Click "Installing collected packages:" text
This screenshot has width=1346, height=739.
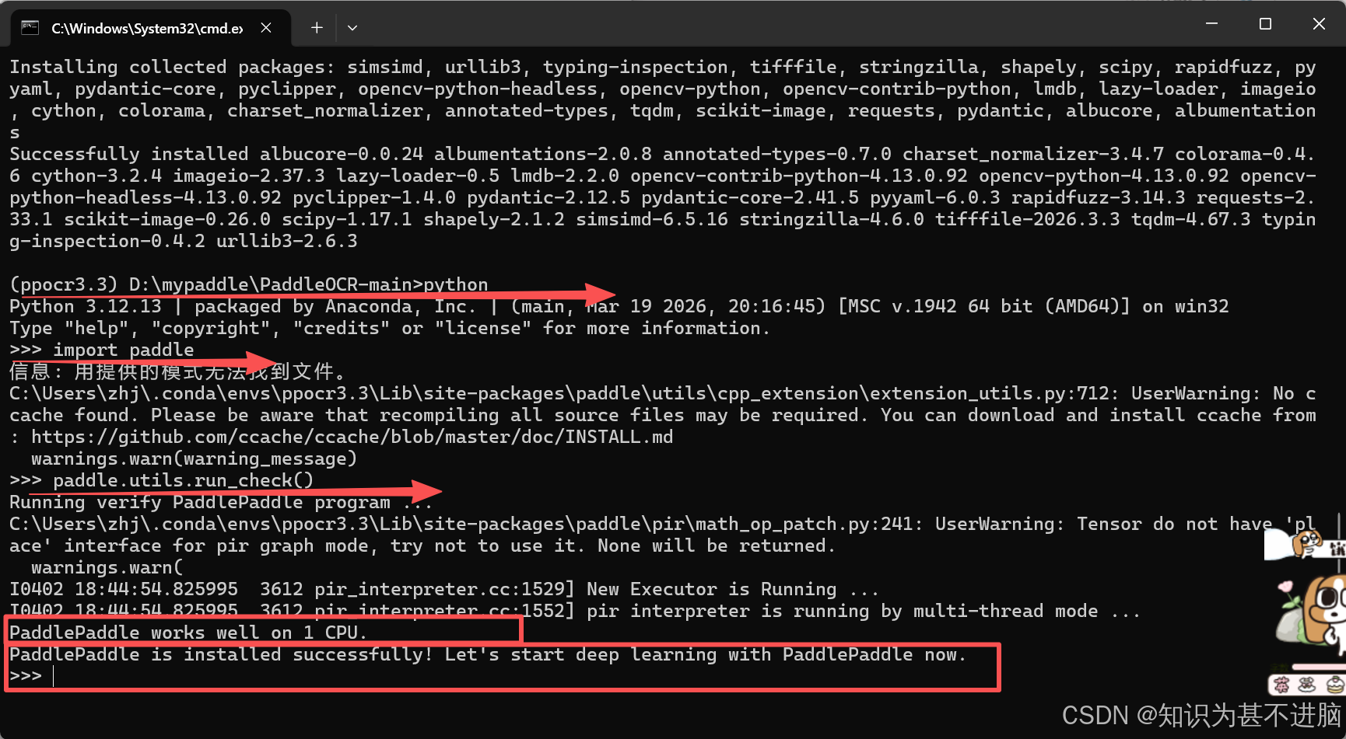(173, 67)
